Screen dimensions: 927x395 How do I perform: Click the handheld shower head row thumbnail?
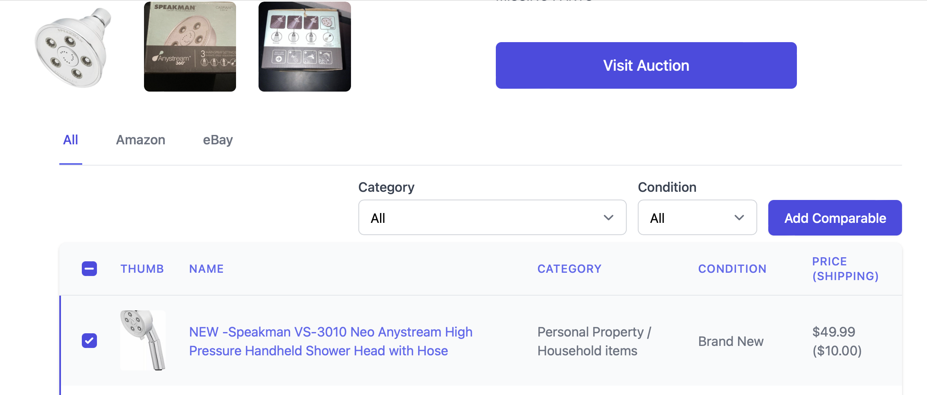coord(143,340)
